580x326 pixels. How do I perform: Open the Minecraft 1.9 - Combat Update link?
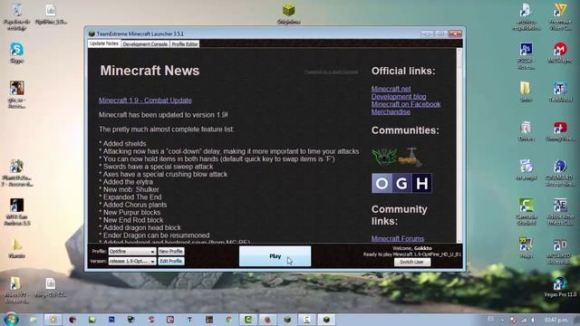[x=145, y=101]
